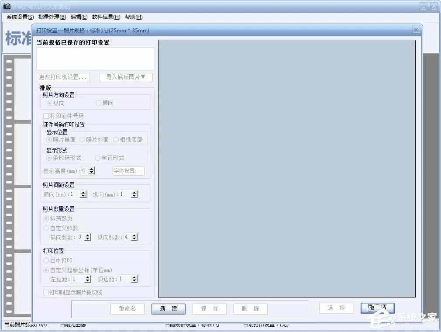Open the 字体设置 button

(128, 171)
